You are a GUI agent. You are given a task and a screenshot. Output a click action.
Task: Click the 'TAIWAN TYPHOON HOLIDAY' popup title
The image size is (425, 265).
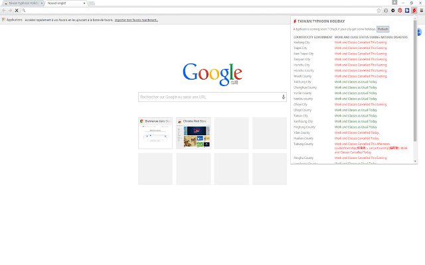[x=321, y=21]
